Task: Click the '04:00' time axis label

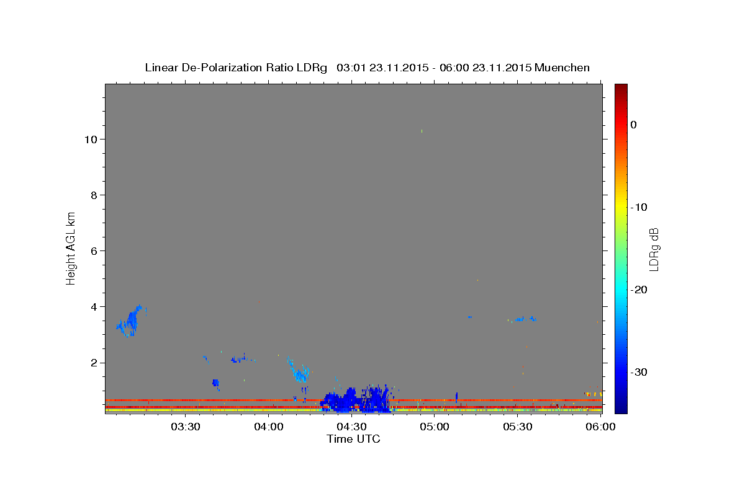Action: point(268,427)
